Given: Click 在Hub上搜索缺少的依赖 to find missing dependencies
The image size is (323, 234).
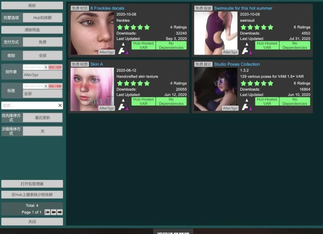Looking at the screenshot, I should 32,195.
